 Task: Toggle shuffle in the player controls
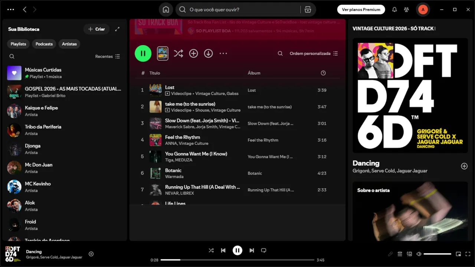pyautogui.click(x=211, y=250)
